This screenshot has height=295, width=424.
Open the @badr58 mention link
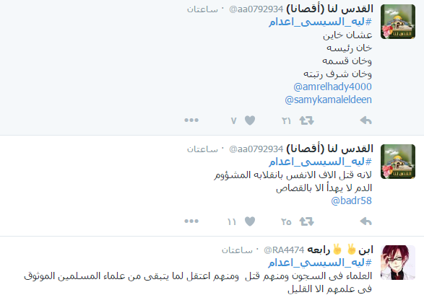(x=352, y=201)
